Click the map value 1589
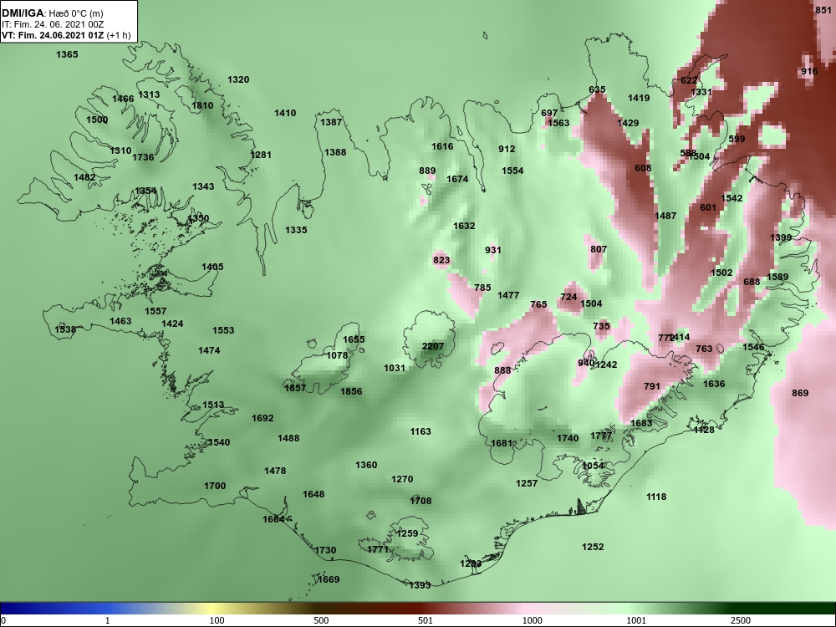836x627 pixels. coord(777,277)
